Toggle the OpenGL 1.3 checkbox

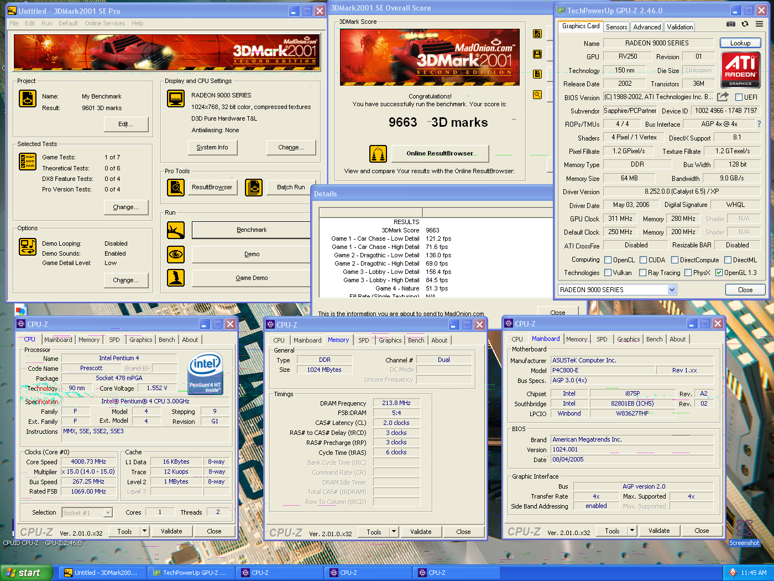719,273
